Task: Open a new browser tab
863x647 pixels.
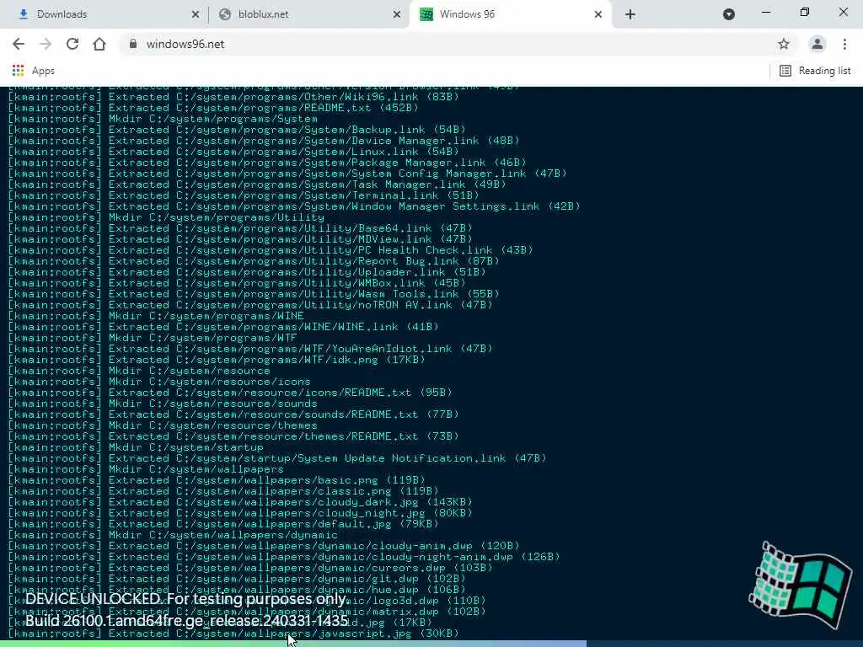Action: click(x=630, y=14)
